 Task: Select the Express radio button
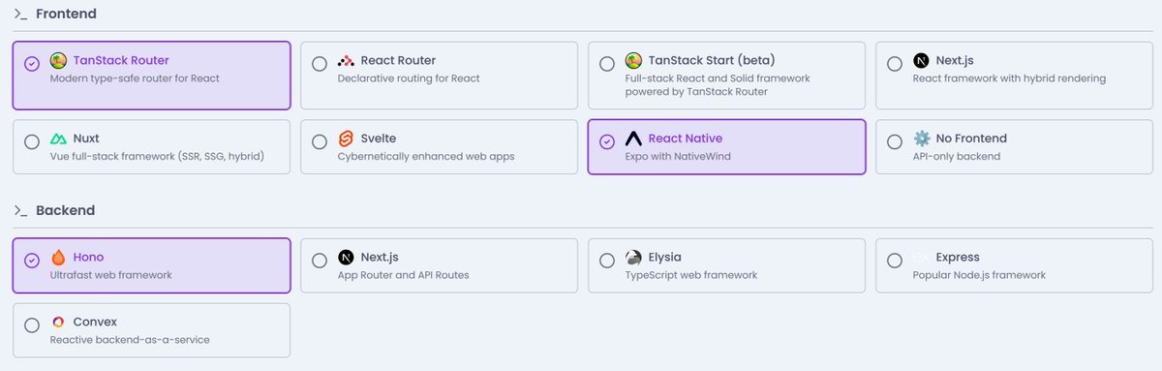point(895,261)
